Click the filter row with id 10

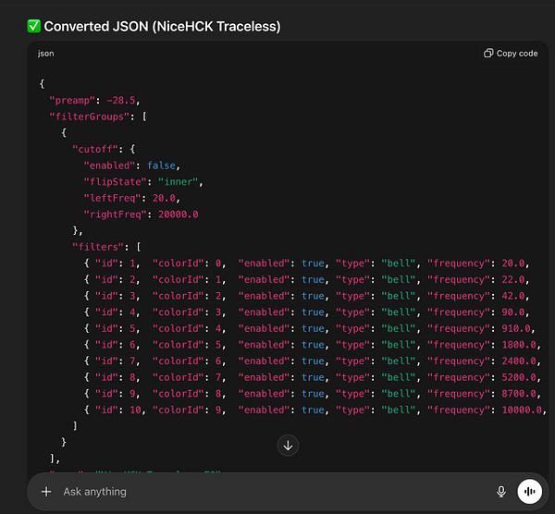click(x=315, y=410)
